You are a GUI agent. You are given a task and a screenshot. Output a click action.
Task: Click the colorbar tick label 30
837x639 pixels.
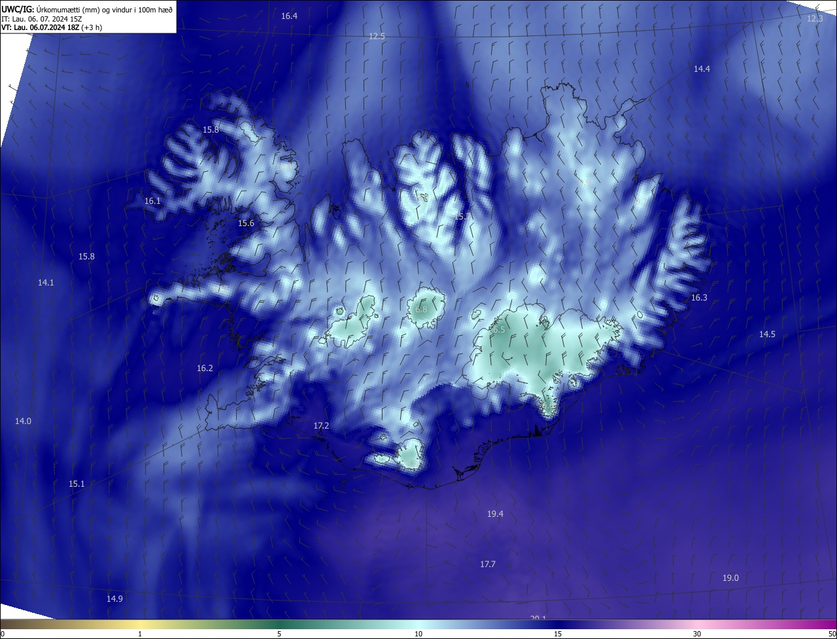pyautogui.click(x=697, y=634)
